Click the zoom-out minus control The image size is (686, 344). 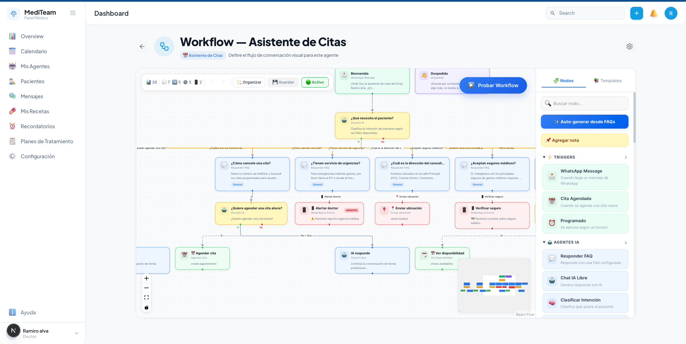coord(146,288)
